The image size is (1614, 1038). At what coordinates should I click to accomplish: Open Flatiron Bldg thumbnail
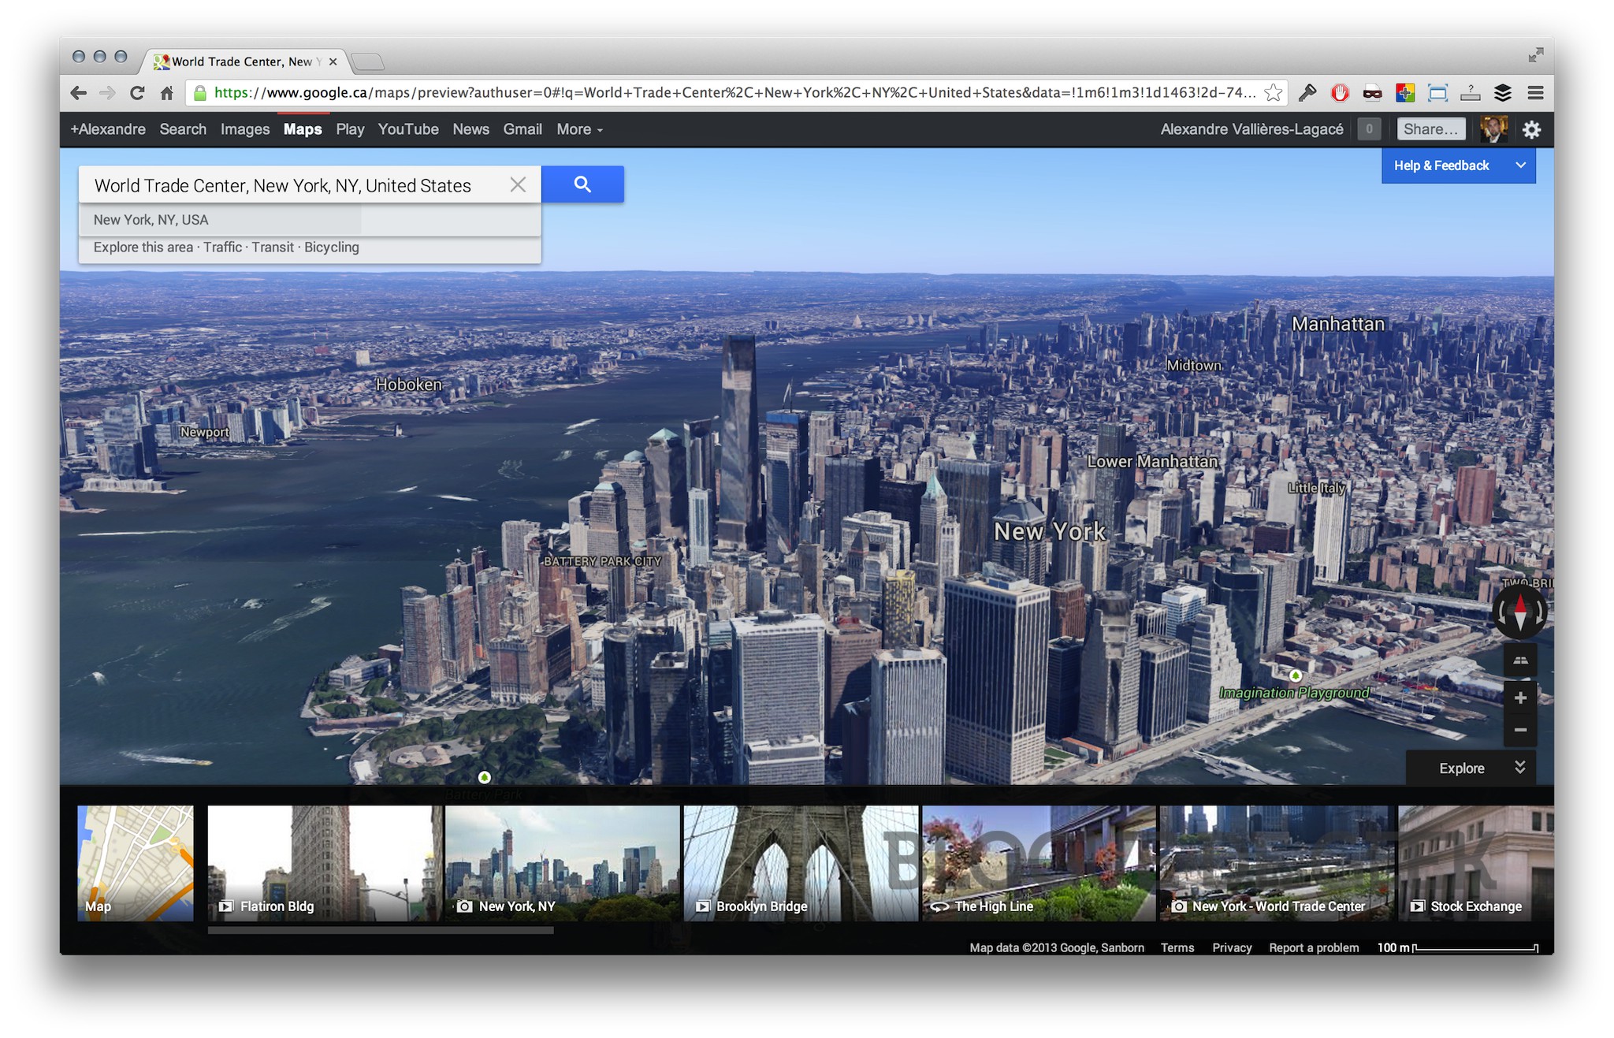coord(325,863)
